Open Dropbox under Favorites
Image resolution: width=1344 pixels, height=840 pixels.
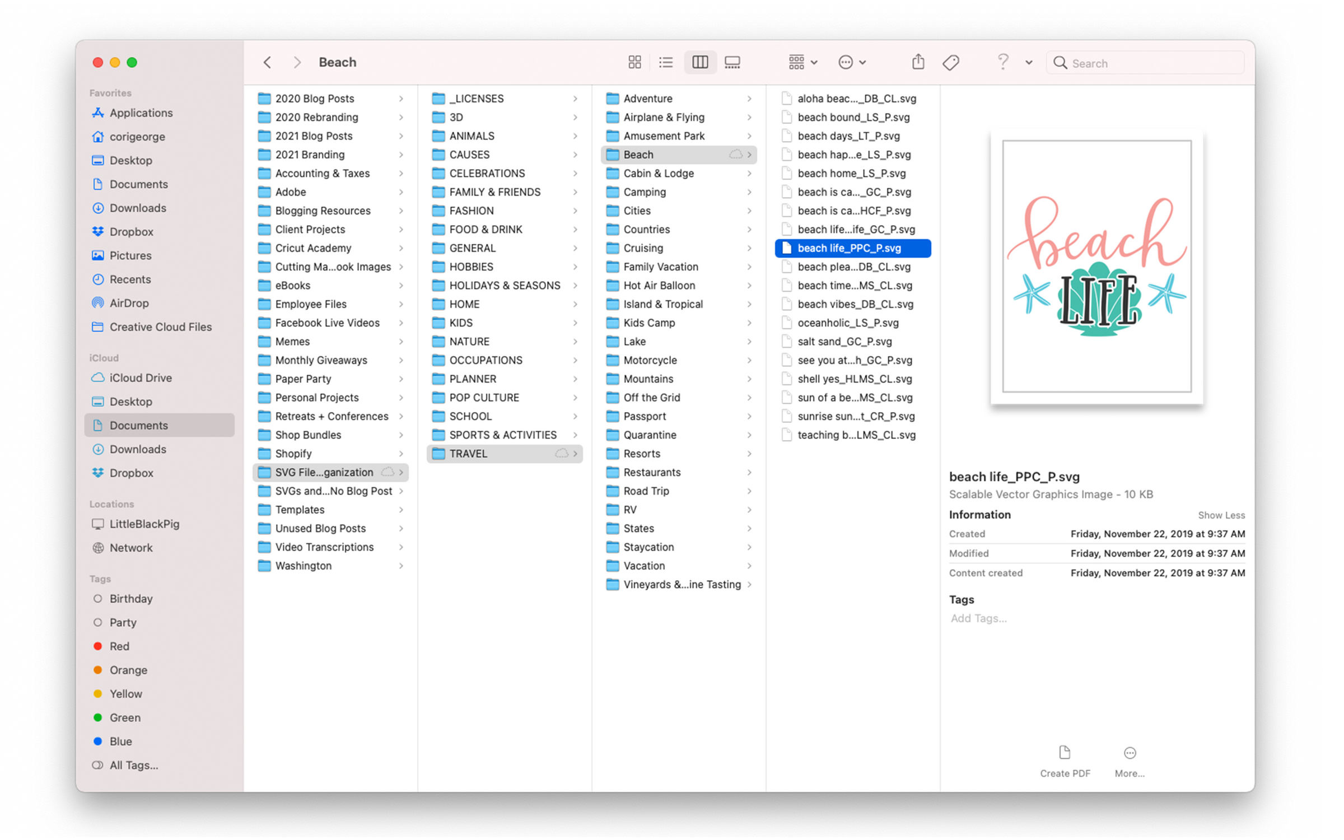click(x=131, y=232)
